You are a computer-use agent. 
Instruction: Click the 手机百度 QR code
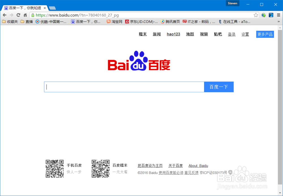click(x=55, y=169)
